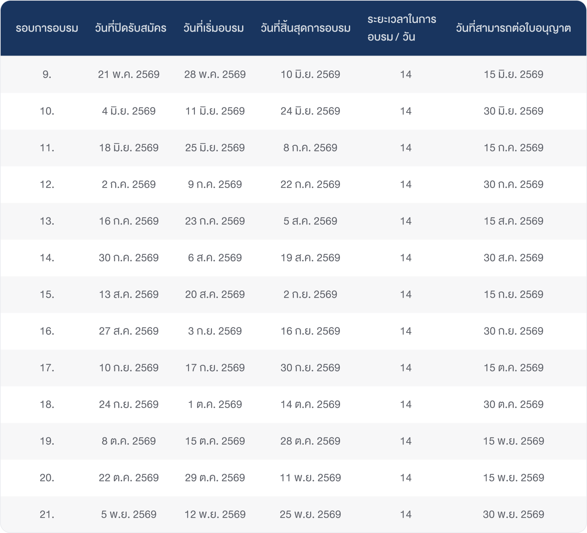Click the วันที่สามารถต่อใบอนุญาต column header
Screen dimensions: 587x533
[513, 28]
